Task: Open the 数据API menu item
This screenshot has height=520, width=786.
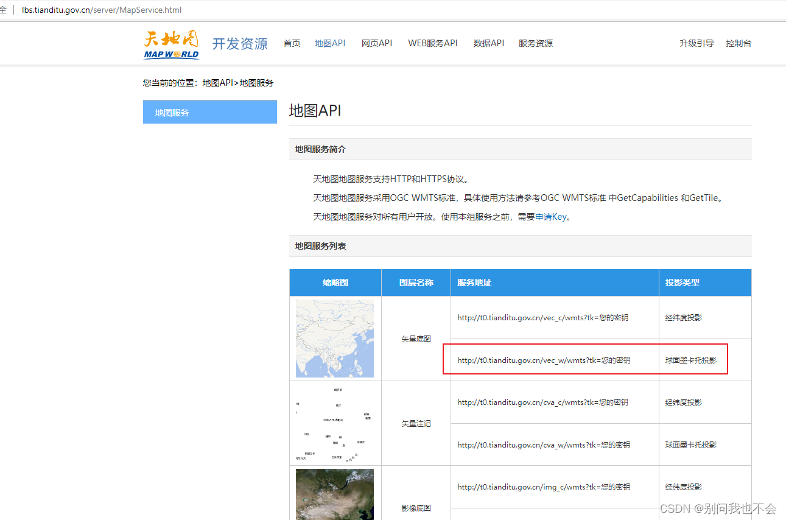Action: tap(489, 43)
